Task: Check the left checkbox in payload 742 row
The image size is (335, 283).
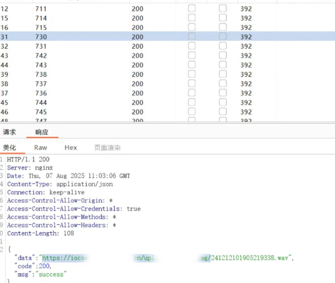Action: pyautogui.click(x=192, y=55)
